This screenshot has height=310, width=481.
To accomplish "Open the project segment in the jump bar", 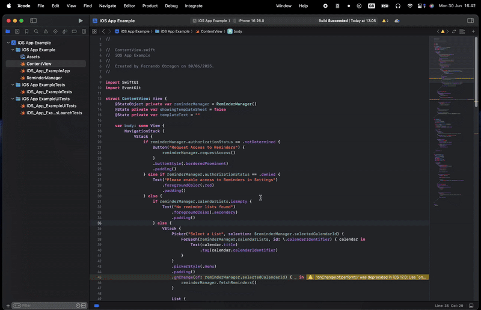I will [132, 31].
